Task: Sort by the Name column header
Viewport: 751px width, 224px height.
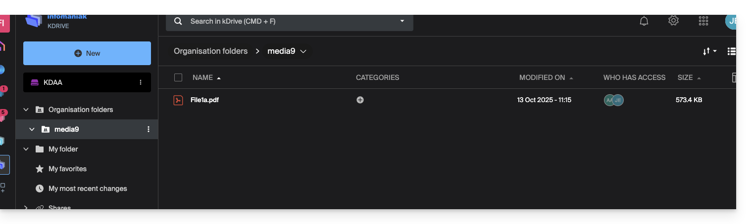Action: pos(202,77)
